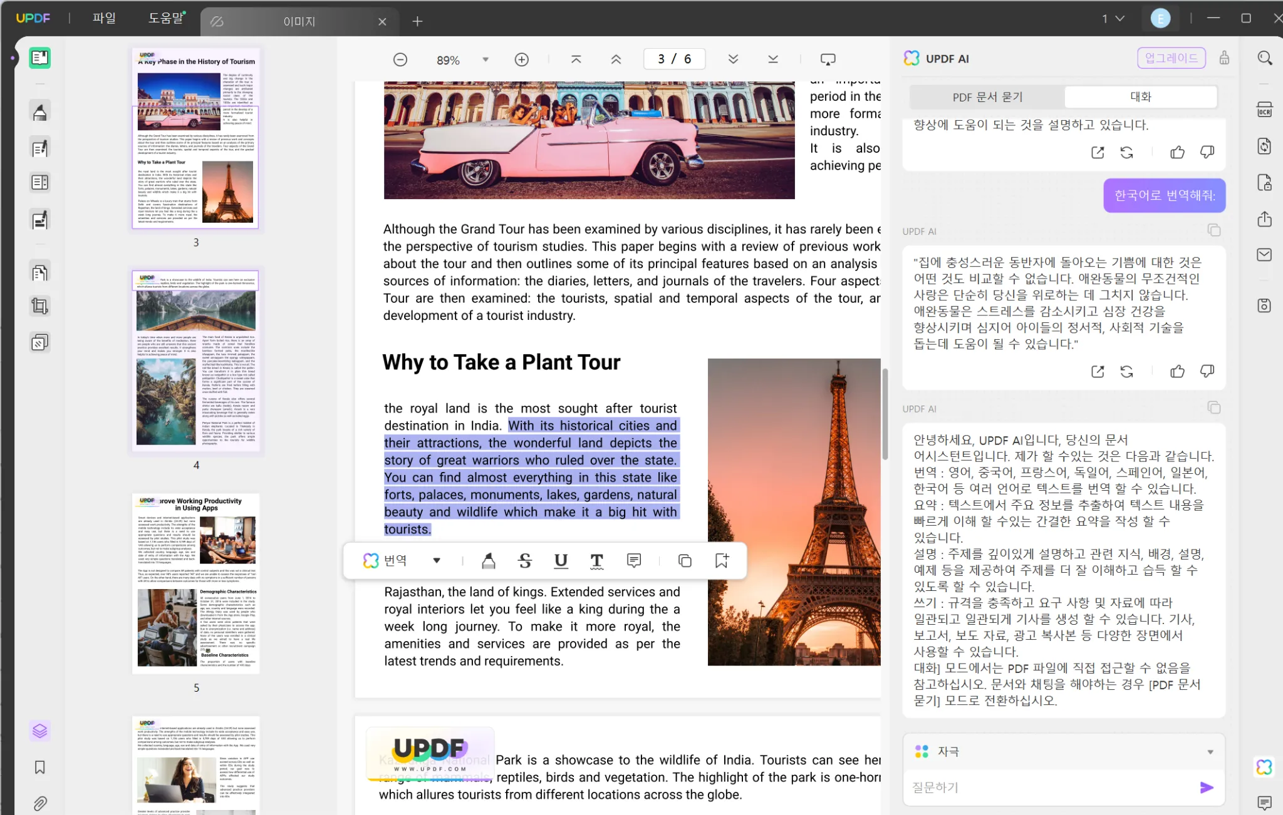The width and height of the screenshot is (1283, 815).
Task: Open the Fill and Sign form tool
Action: click(39, 220)
